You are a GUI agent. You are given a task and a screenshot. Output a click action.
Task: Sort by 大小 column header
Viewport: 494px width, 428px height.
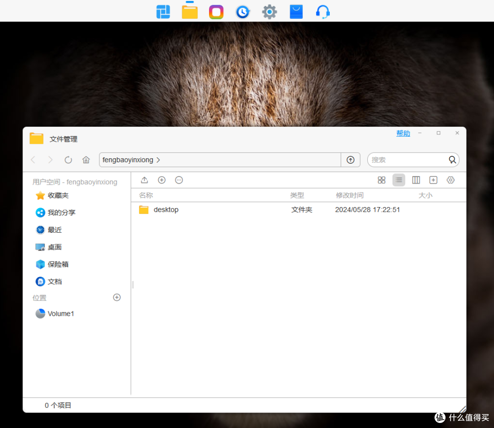[425, 195]
